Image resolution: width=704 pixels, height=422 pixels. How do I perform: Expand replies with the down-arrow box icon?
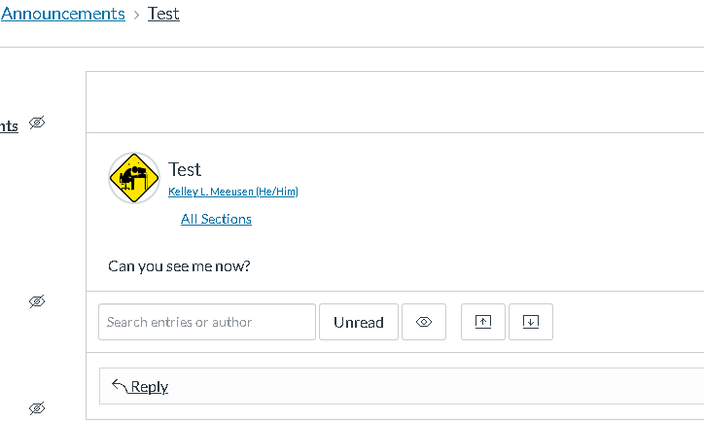[531, 322]
